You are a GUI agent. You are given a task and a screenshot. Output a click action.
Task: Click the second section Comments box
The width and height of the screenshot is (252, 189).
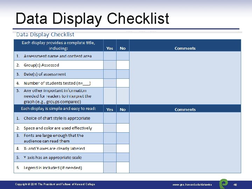(185, 143)
